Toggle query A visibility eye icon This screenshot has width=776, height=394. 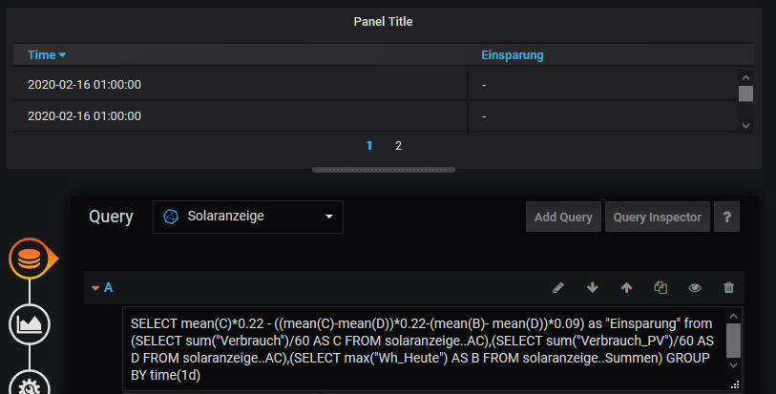click(695, 287)
